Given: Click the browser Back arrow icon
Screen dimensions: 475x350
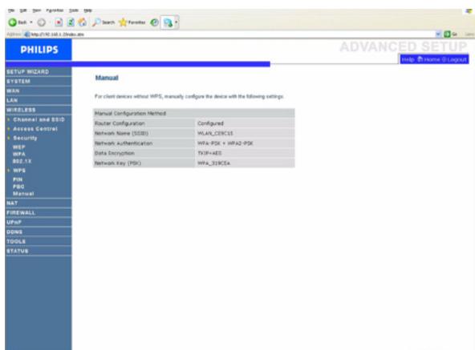Looking at the screenshot, I should click(x=12, y=22).
